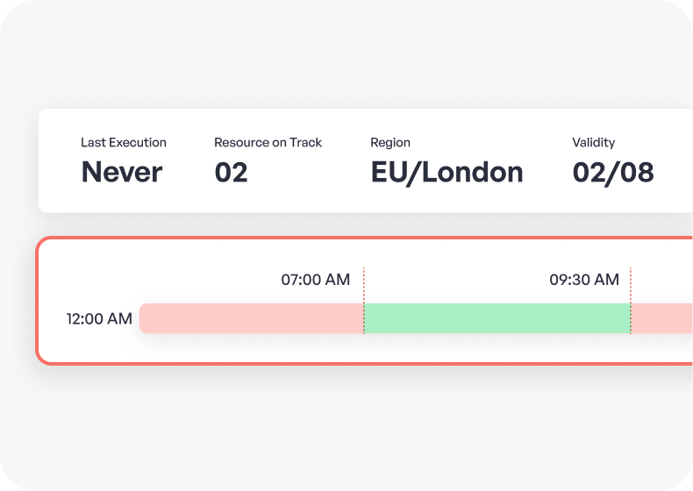Select the 07:00 AM time label
The width and height of the screenshot is (693, 491).
point(315,280)
